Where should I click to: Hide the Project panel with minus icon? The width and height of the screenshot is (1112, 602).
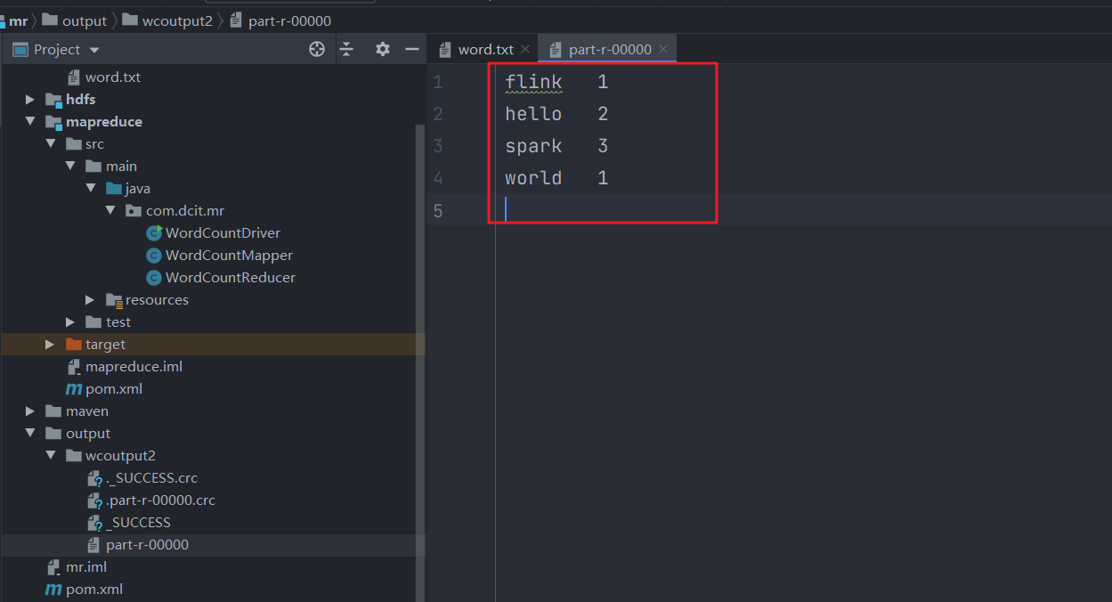[412, 50]
